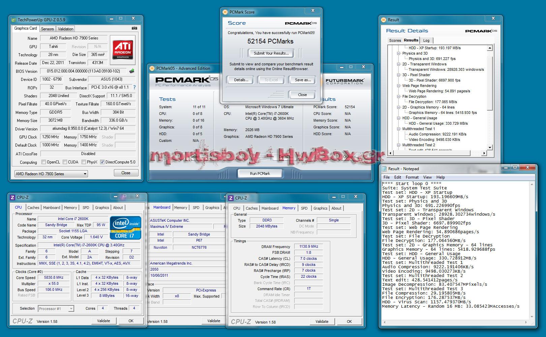Open the Notepad Help menu

coord(441,177)
